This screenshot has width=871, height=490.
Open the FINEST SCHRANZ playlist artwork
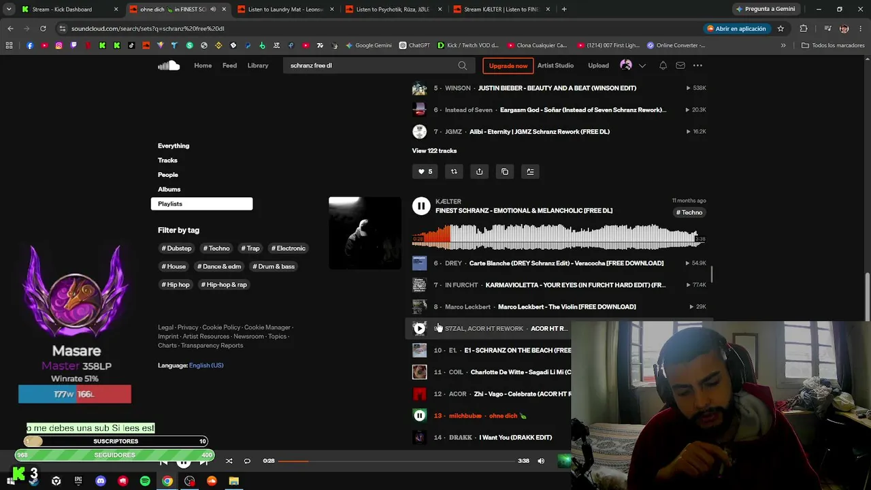(365, 233)
